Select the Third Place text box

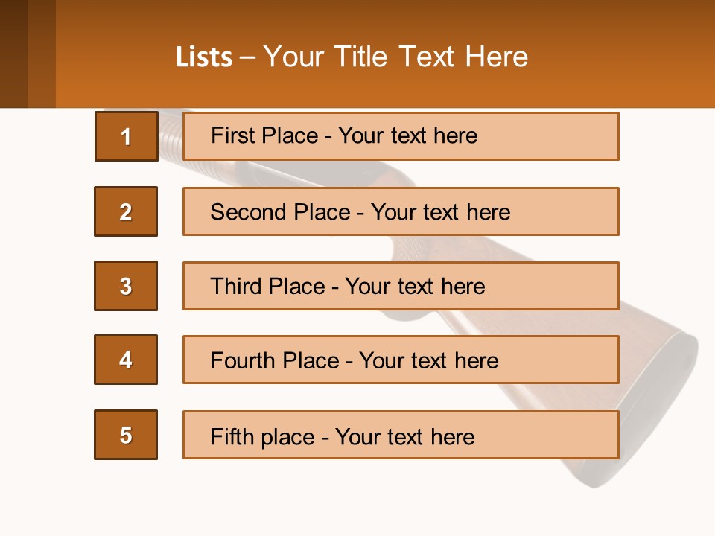[x=401, y=286]
